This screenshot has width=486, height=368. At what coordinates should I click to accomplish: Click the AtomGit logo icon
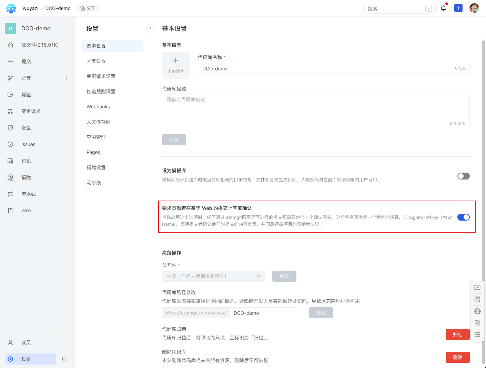[11, 8]
